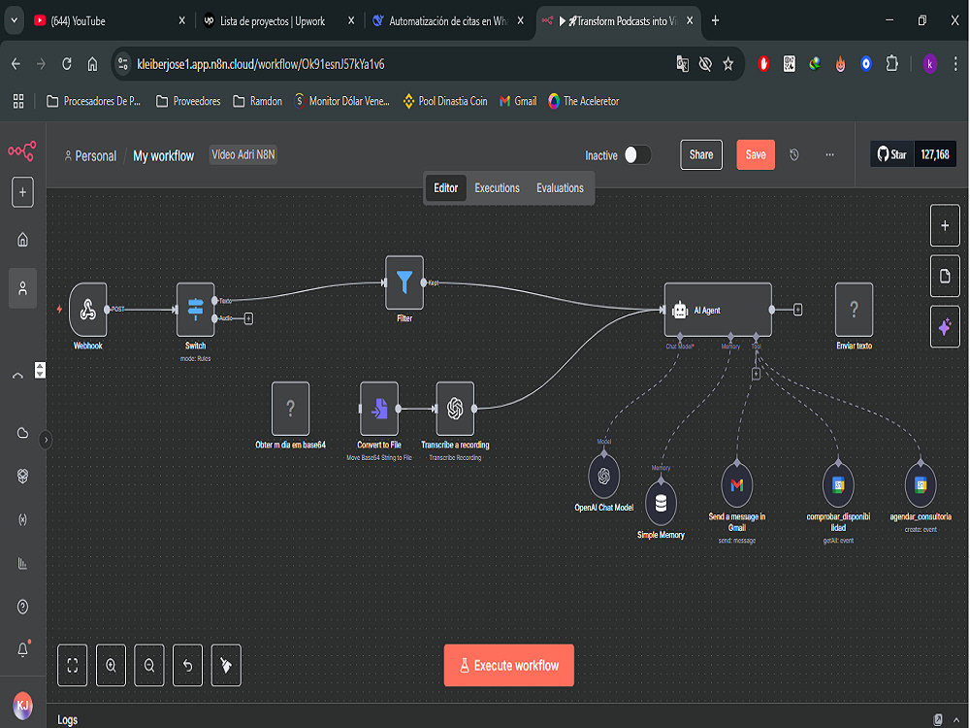Image resolution: width=970 pixels, height=728 pixels.
Task: Switch to the Editor tab
Action: [x=445, y=188]
